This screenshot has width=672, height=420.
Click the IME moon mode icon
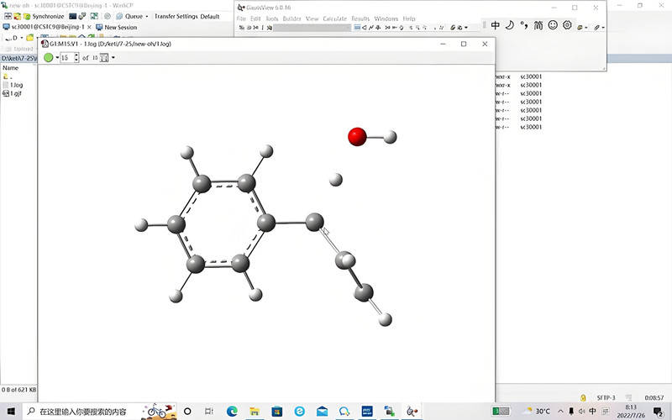tap(509, 25)
